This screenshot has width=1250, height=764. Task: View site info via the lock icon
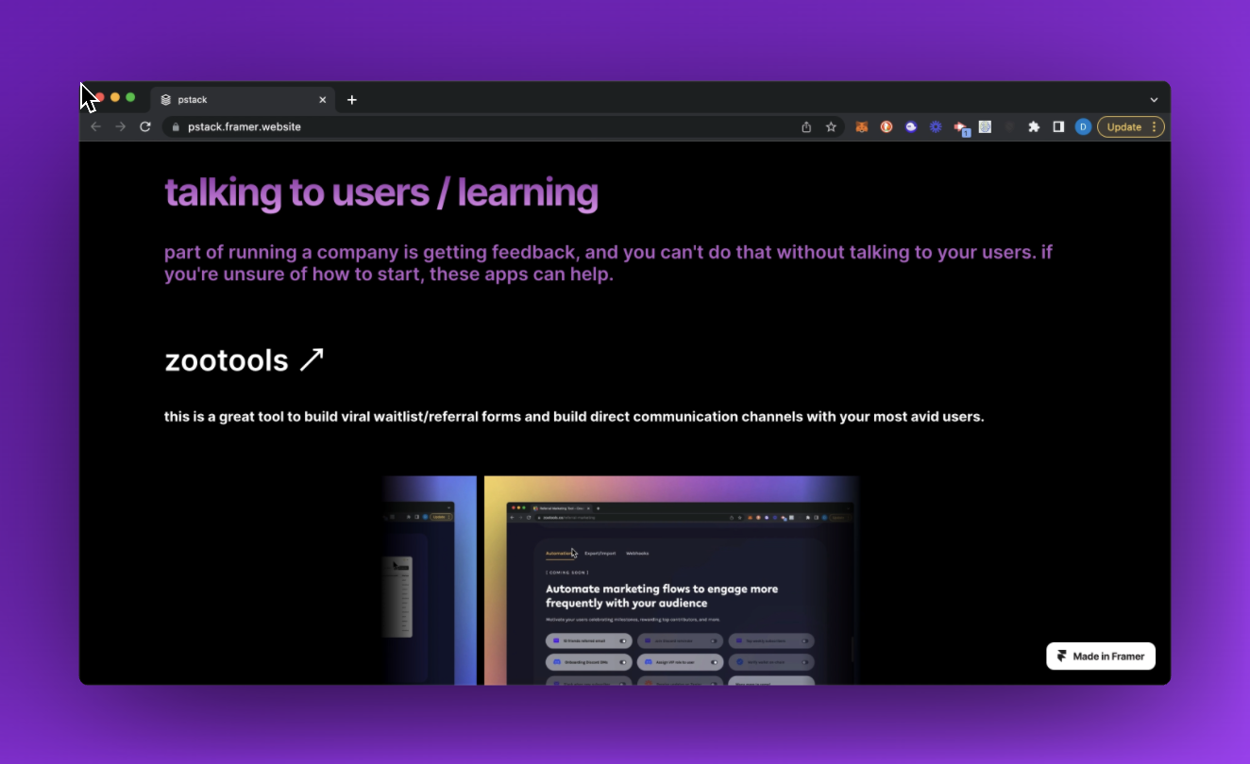pos(176,126)
